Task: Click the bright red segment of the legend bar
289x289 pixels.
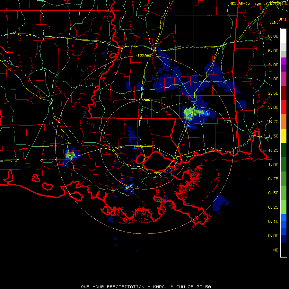Action: [284, 107]
